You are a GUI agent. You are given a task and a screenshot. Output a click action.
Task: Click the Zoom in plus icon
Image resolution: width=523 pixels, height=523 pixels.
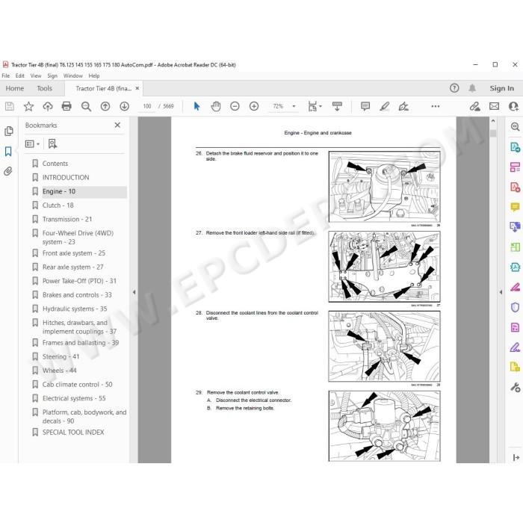(254, 106)
